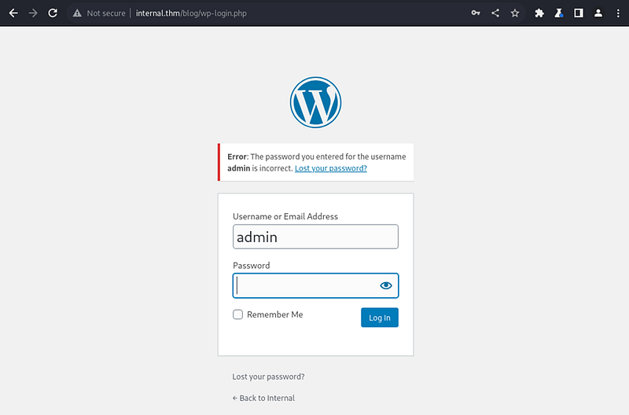Click the Password field label
629x415 pixels.
pos(251,266)
